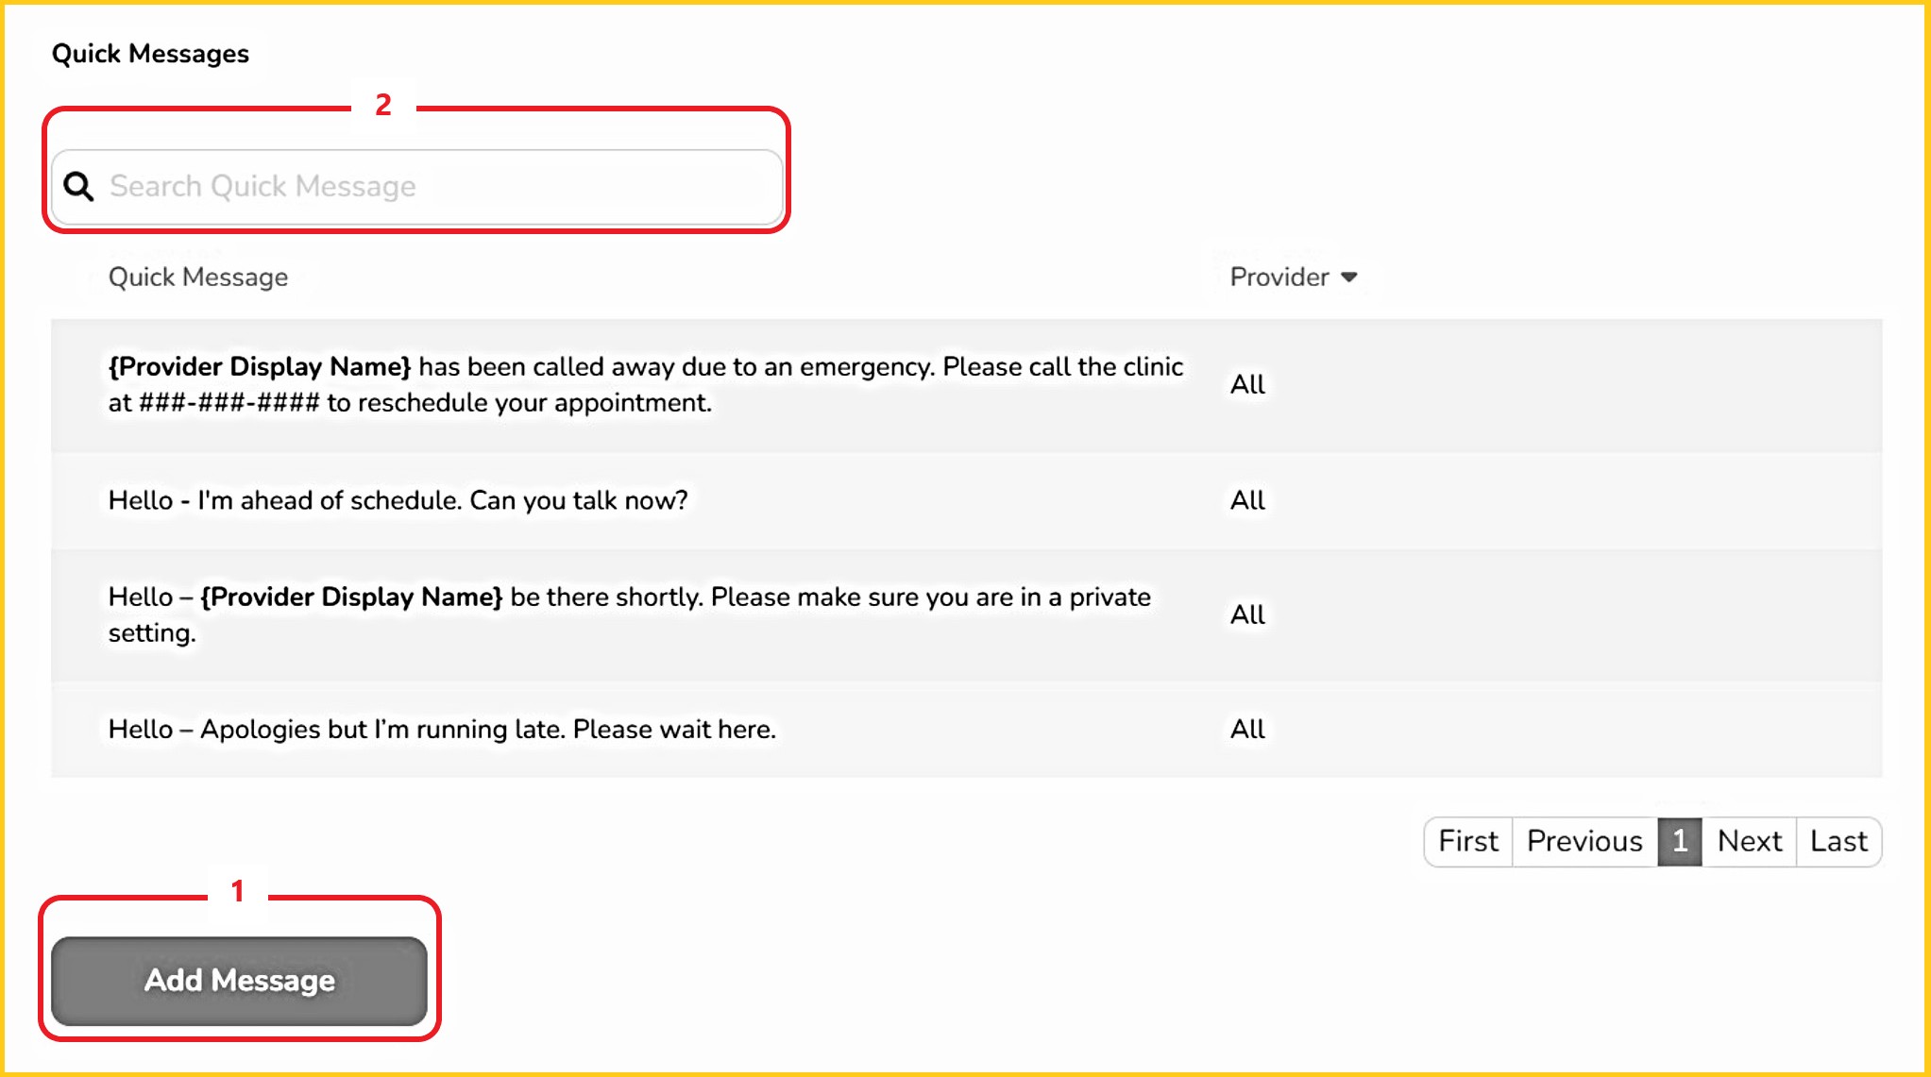Focus the Search Quick Message field

434,187
